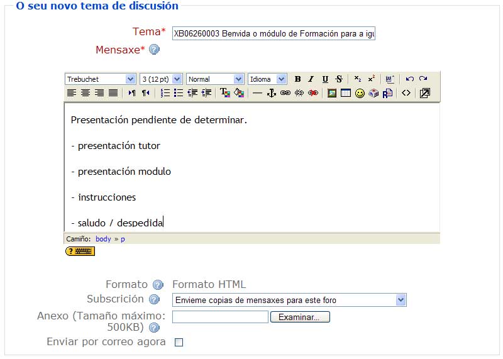Toggle bold formatting in the editor

tap(297, 79)
